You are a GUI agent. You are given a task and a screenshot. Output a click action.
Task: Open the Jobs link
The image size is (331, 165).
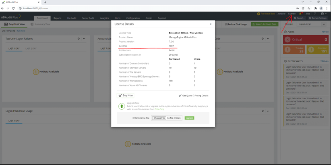pyautogui.click(x=308, y=14)
